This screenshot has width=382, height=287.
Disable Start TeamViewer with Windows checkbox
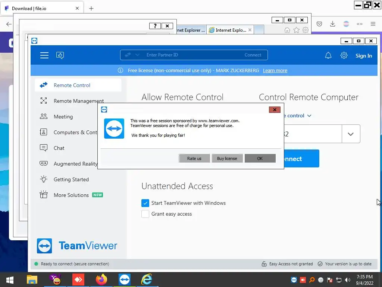point(145,203)
